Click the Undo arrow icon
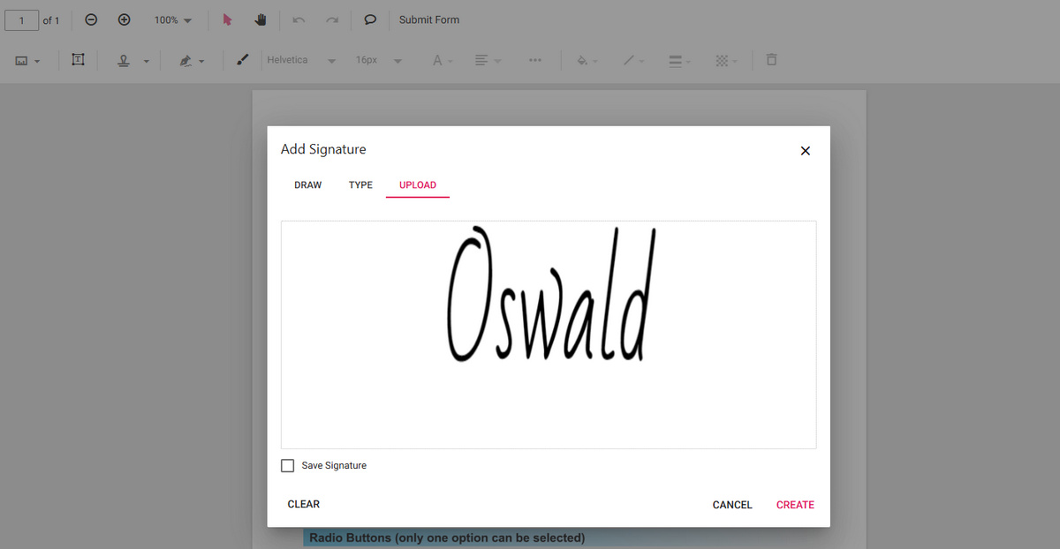Screen dimensions: 1060x549 point(299,19)
